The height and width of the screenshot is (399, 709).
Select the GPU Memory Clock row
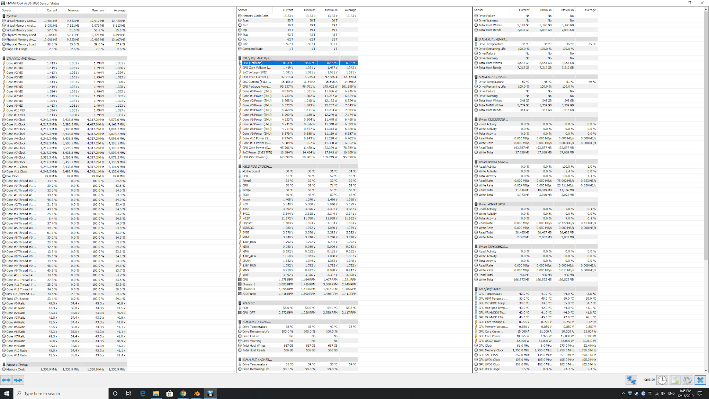(x=535, y=350)
